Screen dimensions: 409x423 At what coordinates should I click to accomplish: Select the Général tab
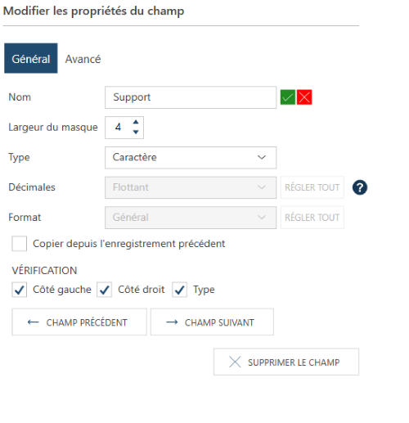[31, 58]
